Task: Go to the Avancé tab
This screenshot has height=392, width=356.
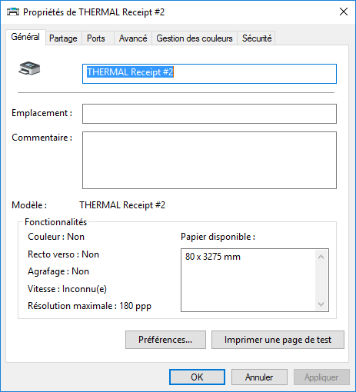Action: (133, 38)
